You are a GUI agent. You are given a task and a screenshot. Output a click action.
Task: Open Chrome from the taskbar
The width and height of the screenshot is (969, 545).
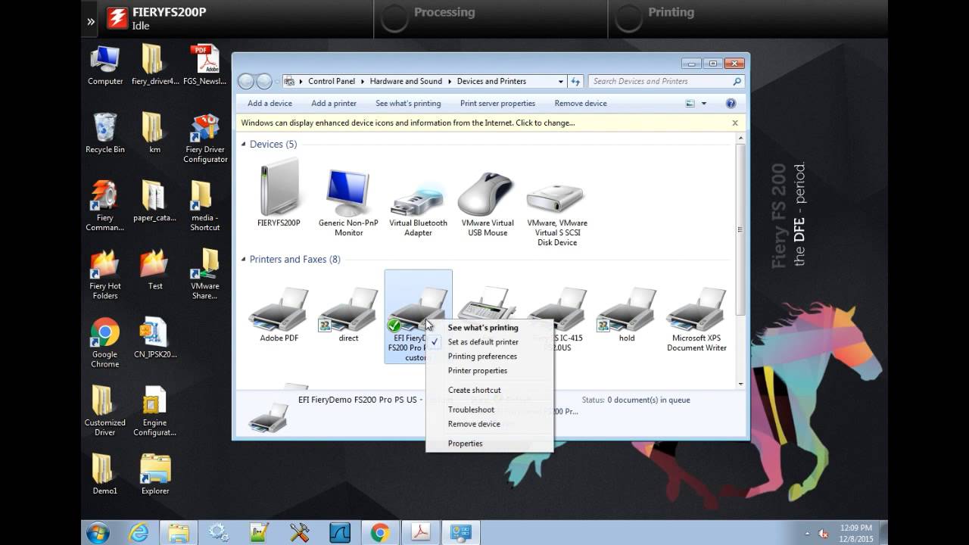[x=380, y=532]
